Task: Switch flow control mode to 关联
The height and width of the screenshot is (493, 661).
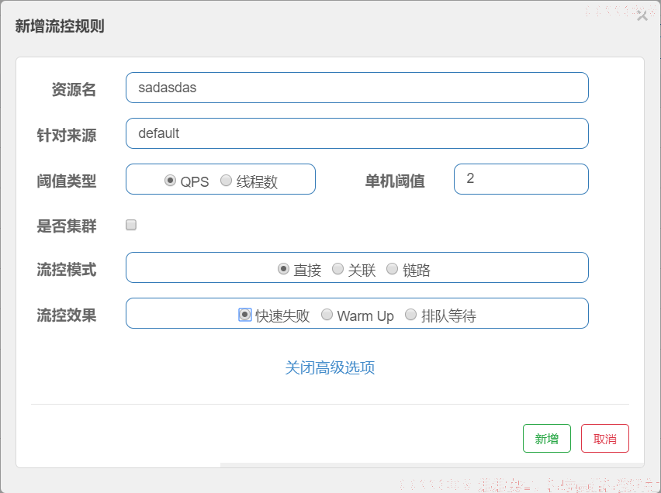Action: [x=337, y=268]
